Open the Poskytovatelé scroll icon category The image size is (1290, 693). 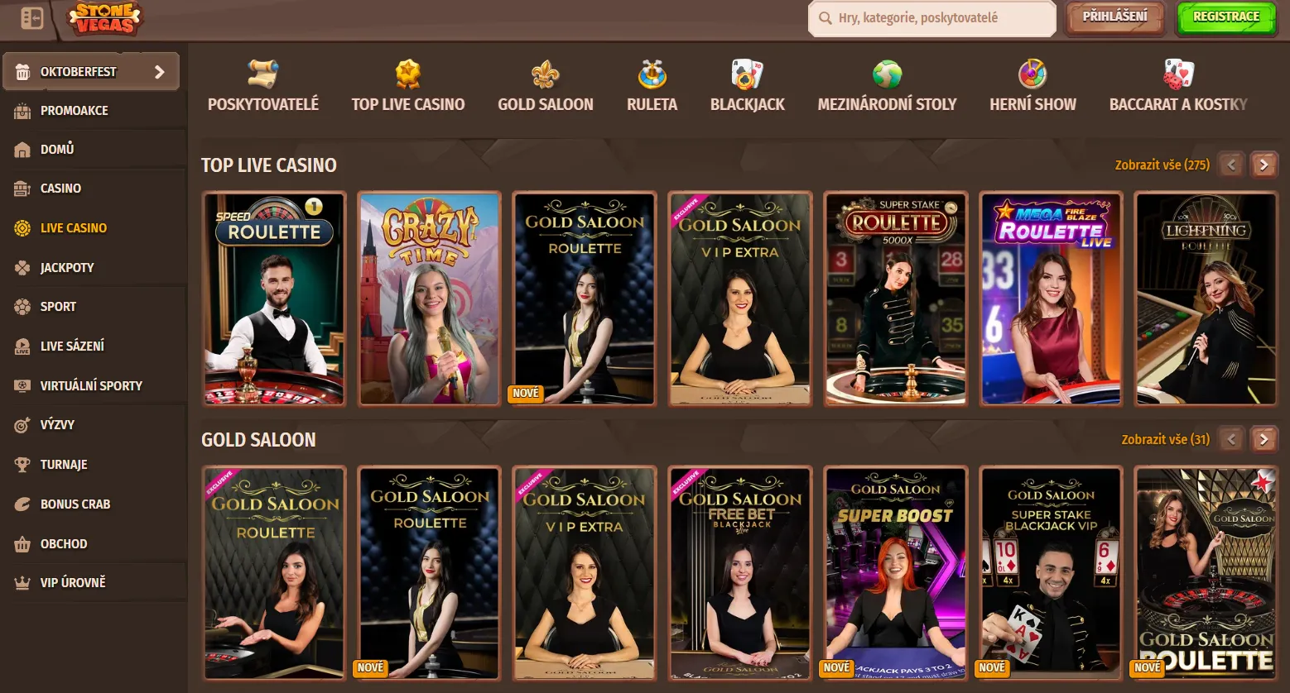click(263, 75)
